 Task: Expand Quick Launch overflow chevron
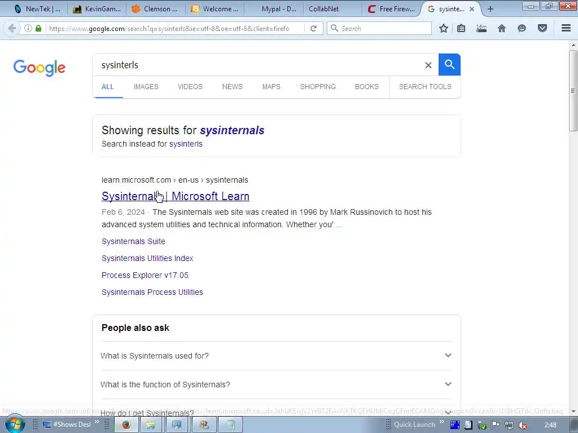click(441, 422)
